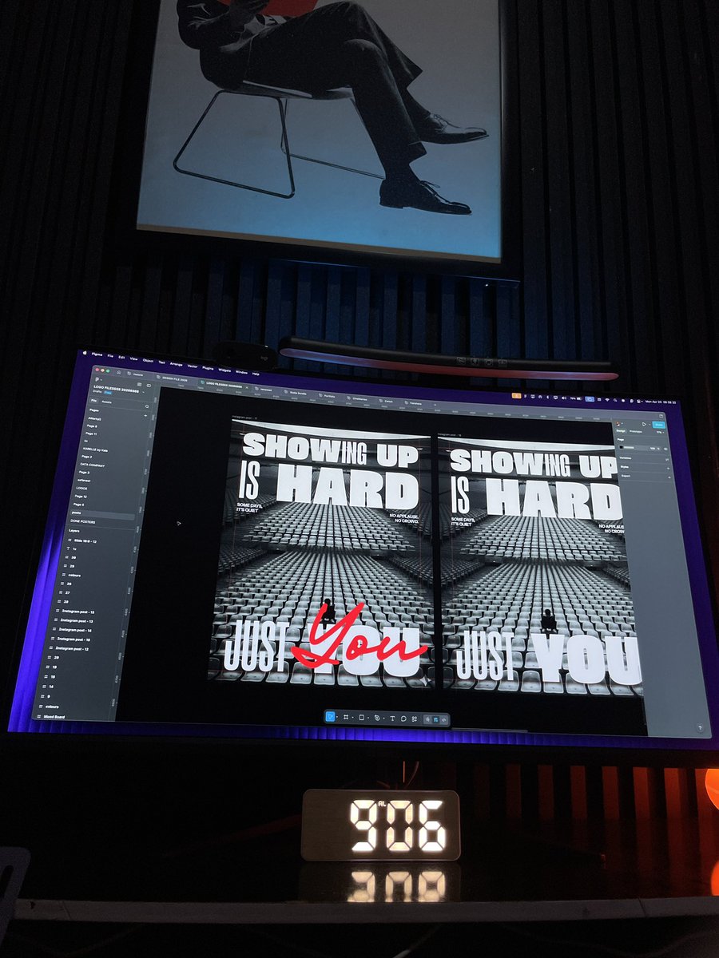
Task: Select layer 'Instagram post - 15'
Action: pyautogui.click(x=77, y=612)
